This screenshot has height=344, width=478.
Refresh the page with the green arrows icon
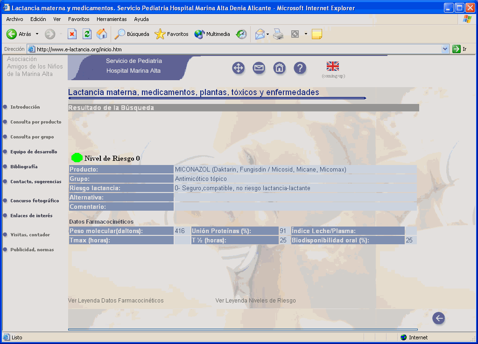tap(87, 34)
